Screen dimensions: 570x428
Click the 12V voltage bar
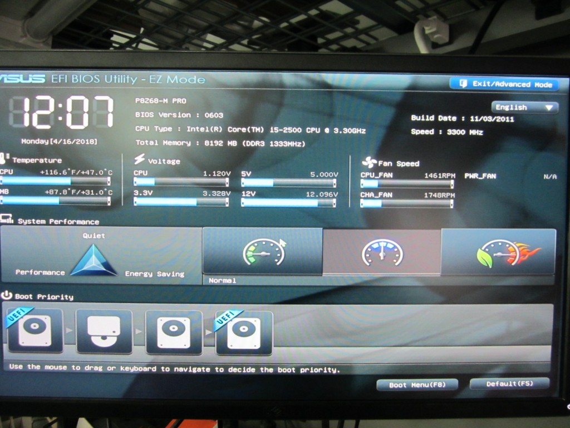click(x=289, y=203)
